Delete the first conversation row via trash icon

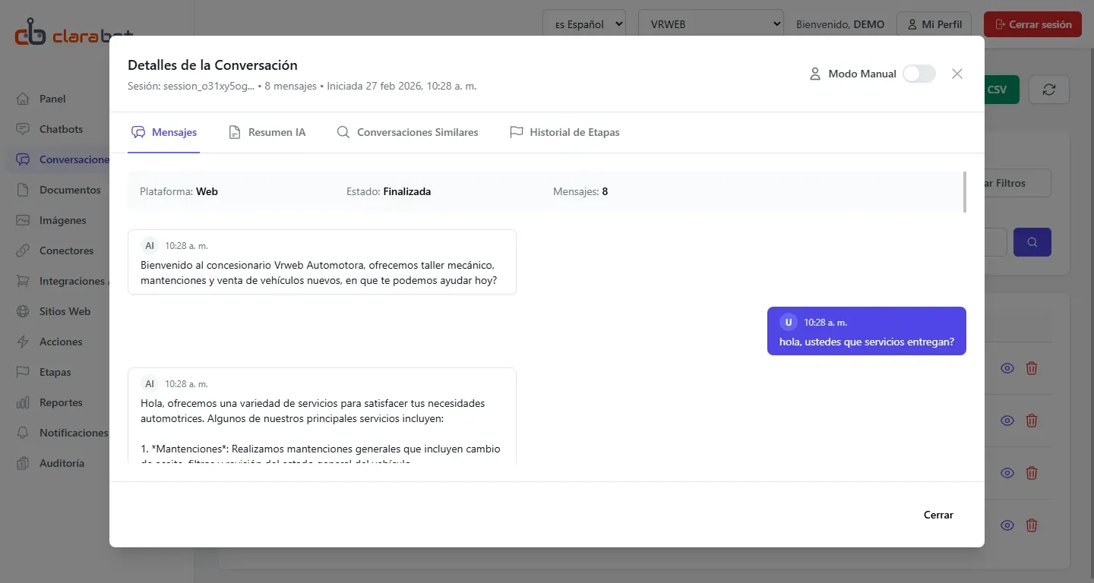point(1032,368)
